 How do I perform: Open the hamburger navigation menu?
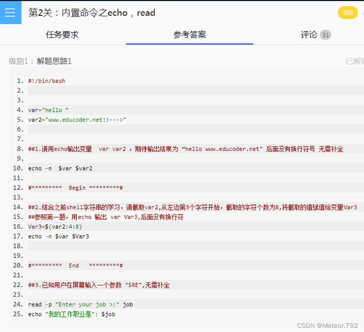[x=11, y=13]
